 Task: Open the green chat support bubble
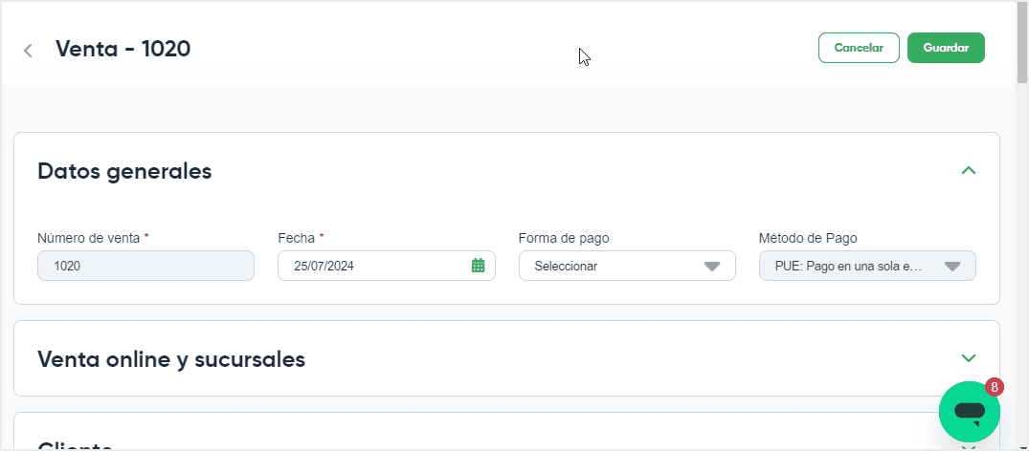(970, 411)
